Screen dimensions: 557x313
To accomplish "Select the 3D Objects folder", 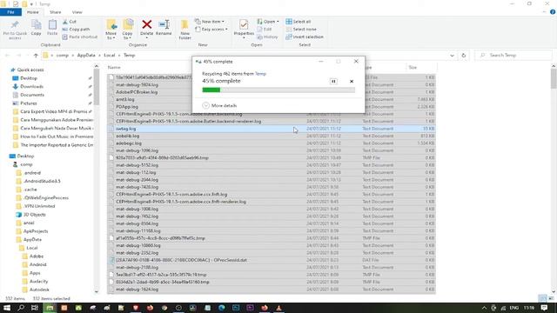I will coord(35,215).
